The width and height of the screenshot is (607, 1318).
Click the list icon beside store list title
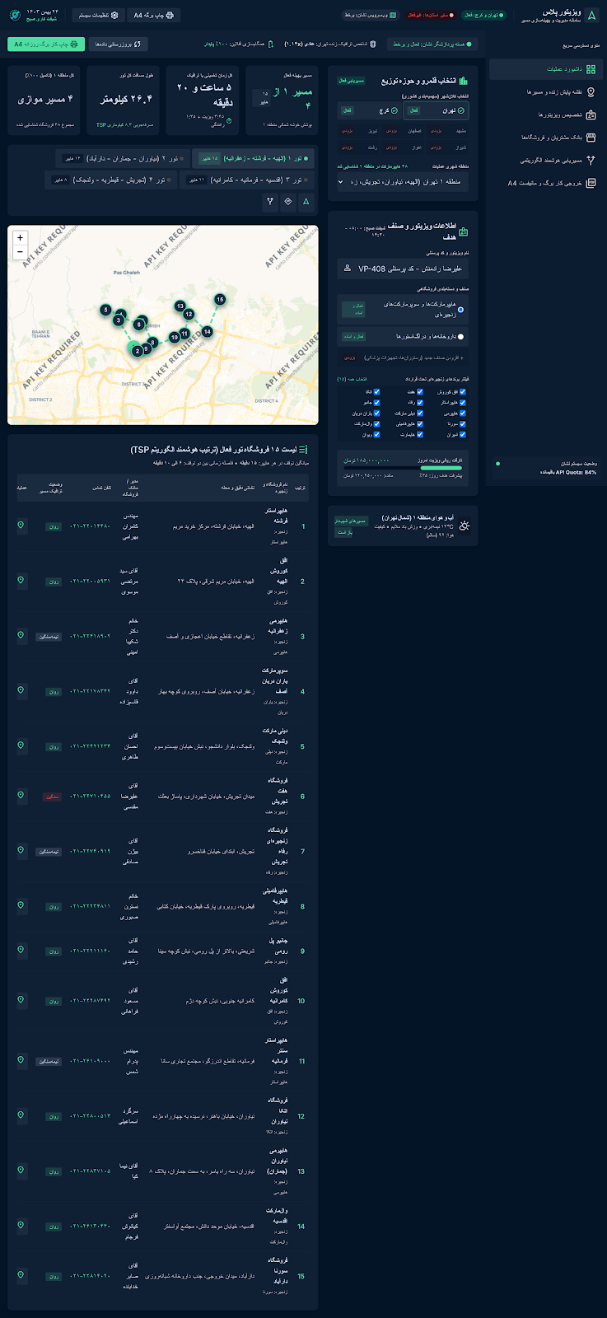click(303, 450)
